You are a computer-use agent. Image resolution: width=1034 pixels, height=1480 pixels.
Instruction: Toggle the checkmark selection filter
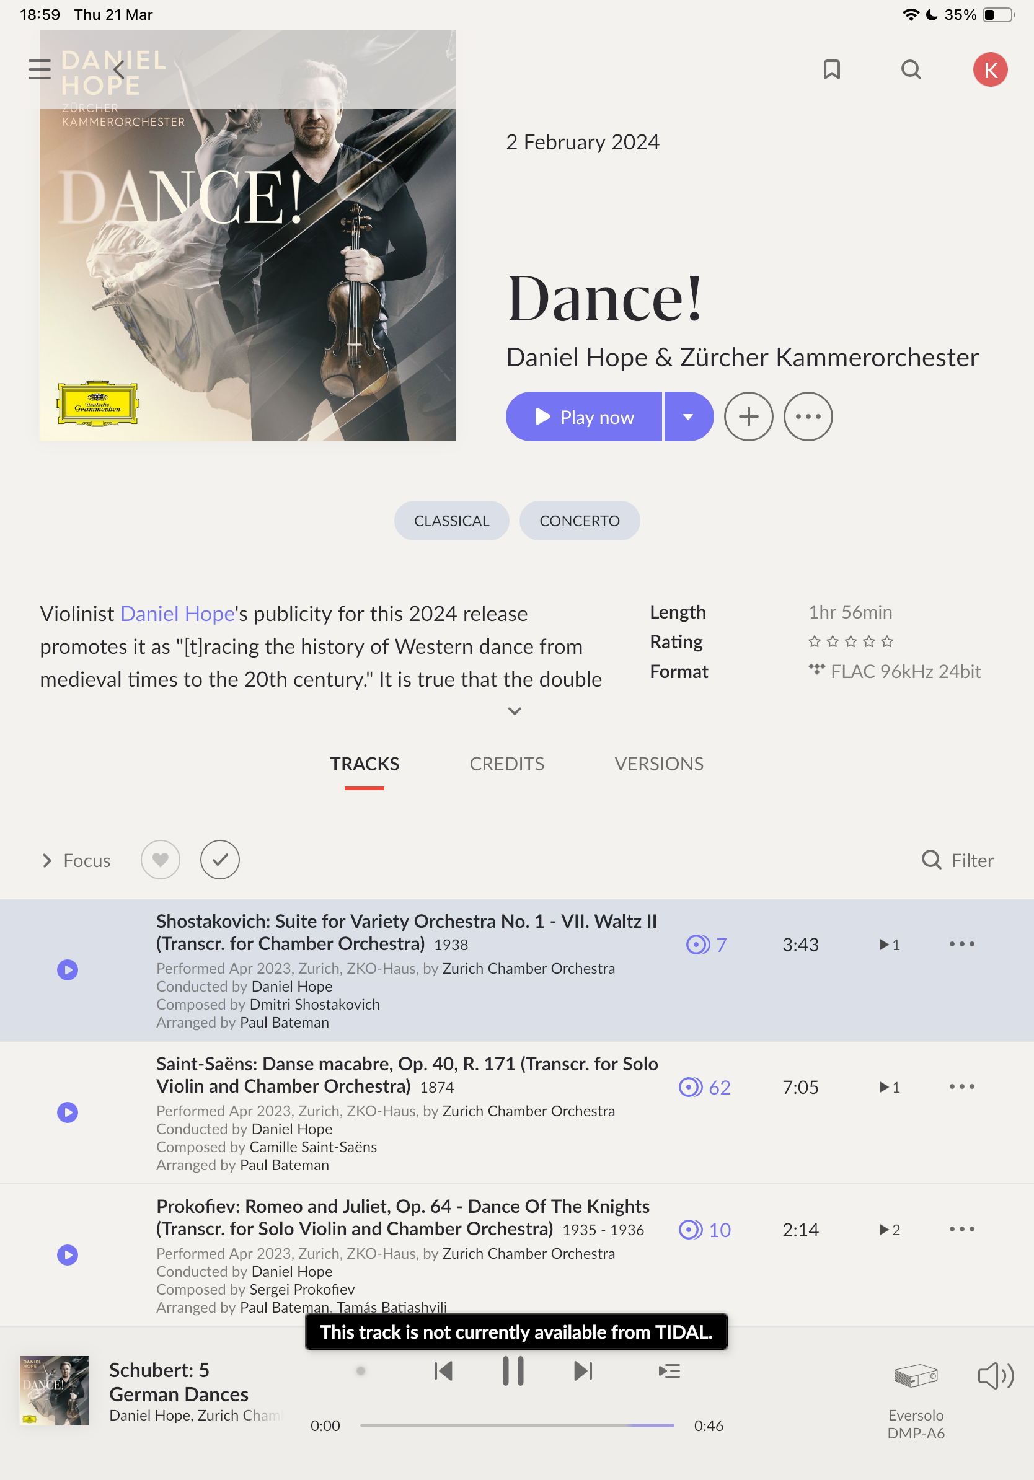[220, 860]
